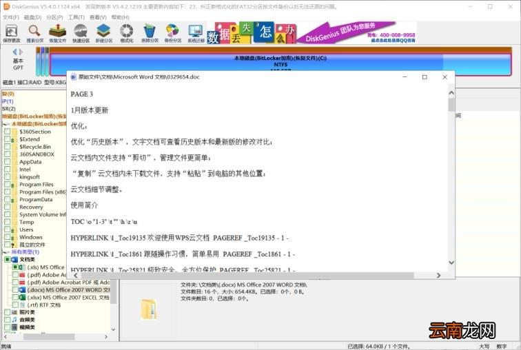The image size is (521, 350).
Task: Click the up arrow of preview vertical scrollbar
Action: point(451,93)
